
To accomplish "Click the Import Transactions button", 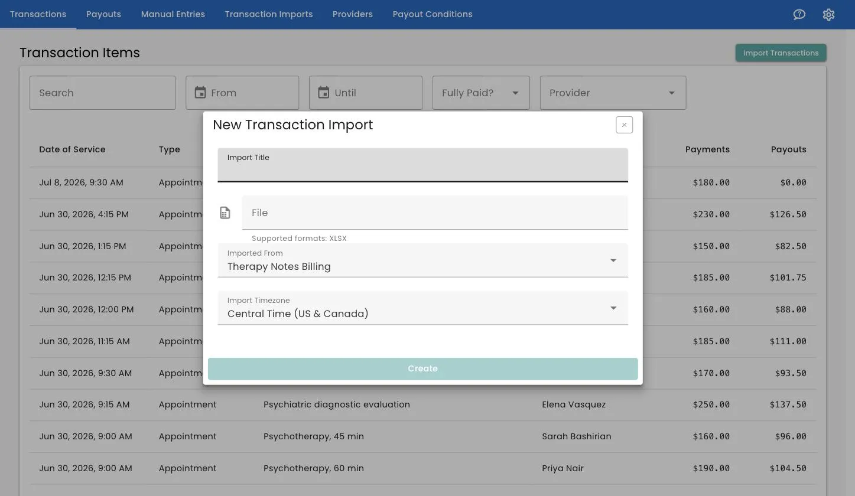I will tap(781, 53).
